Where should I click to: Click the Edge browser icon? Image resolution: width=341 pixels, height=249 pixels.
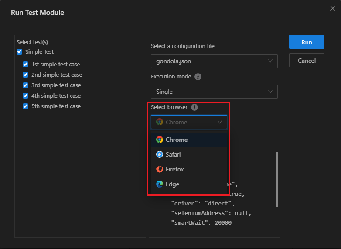click(x=160, y=184)
